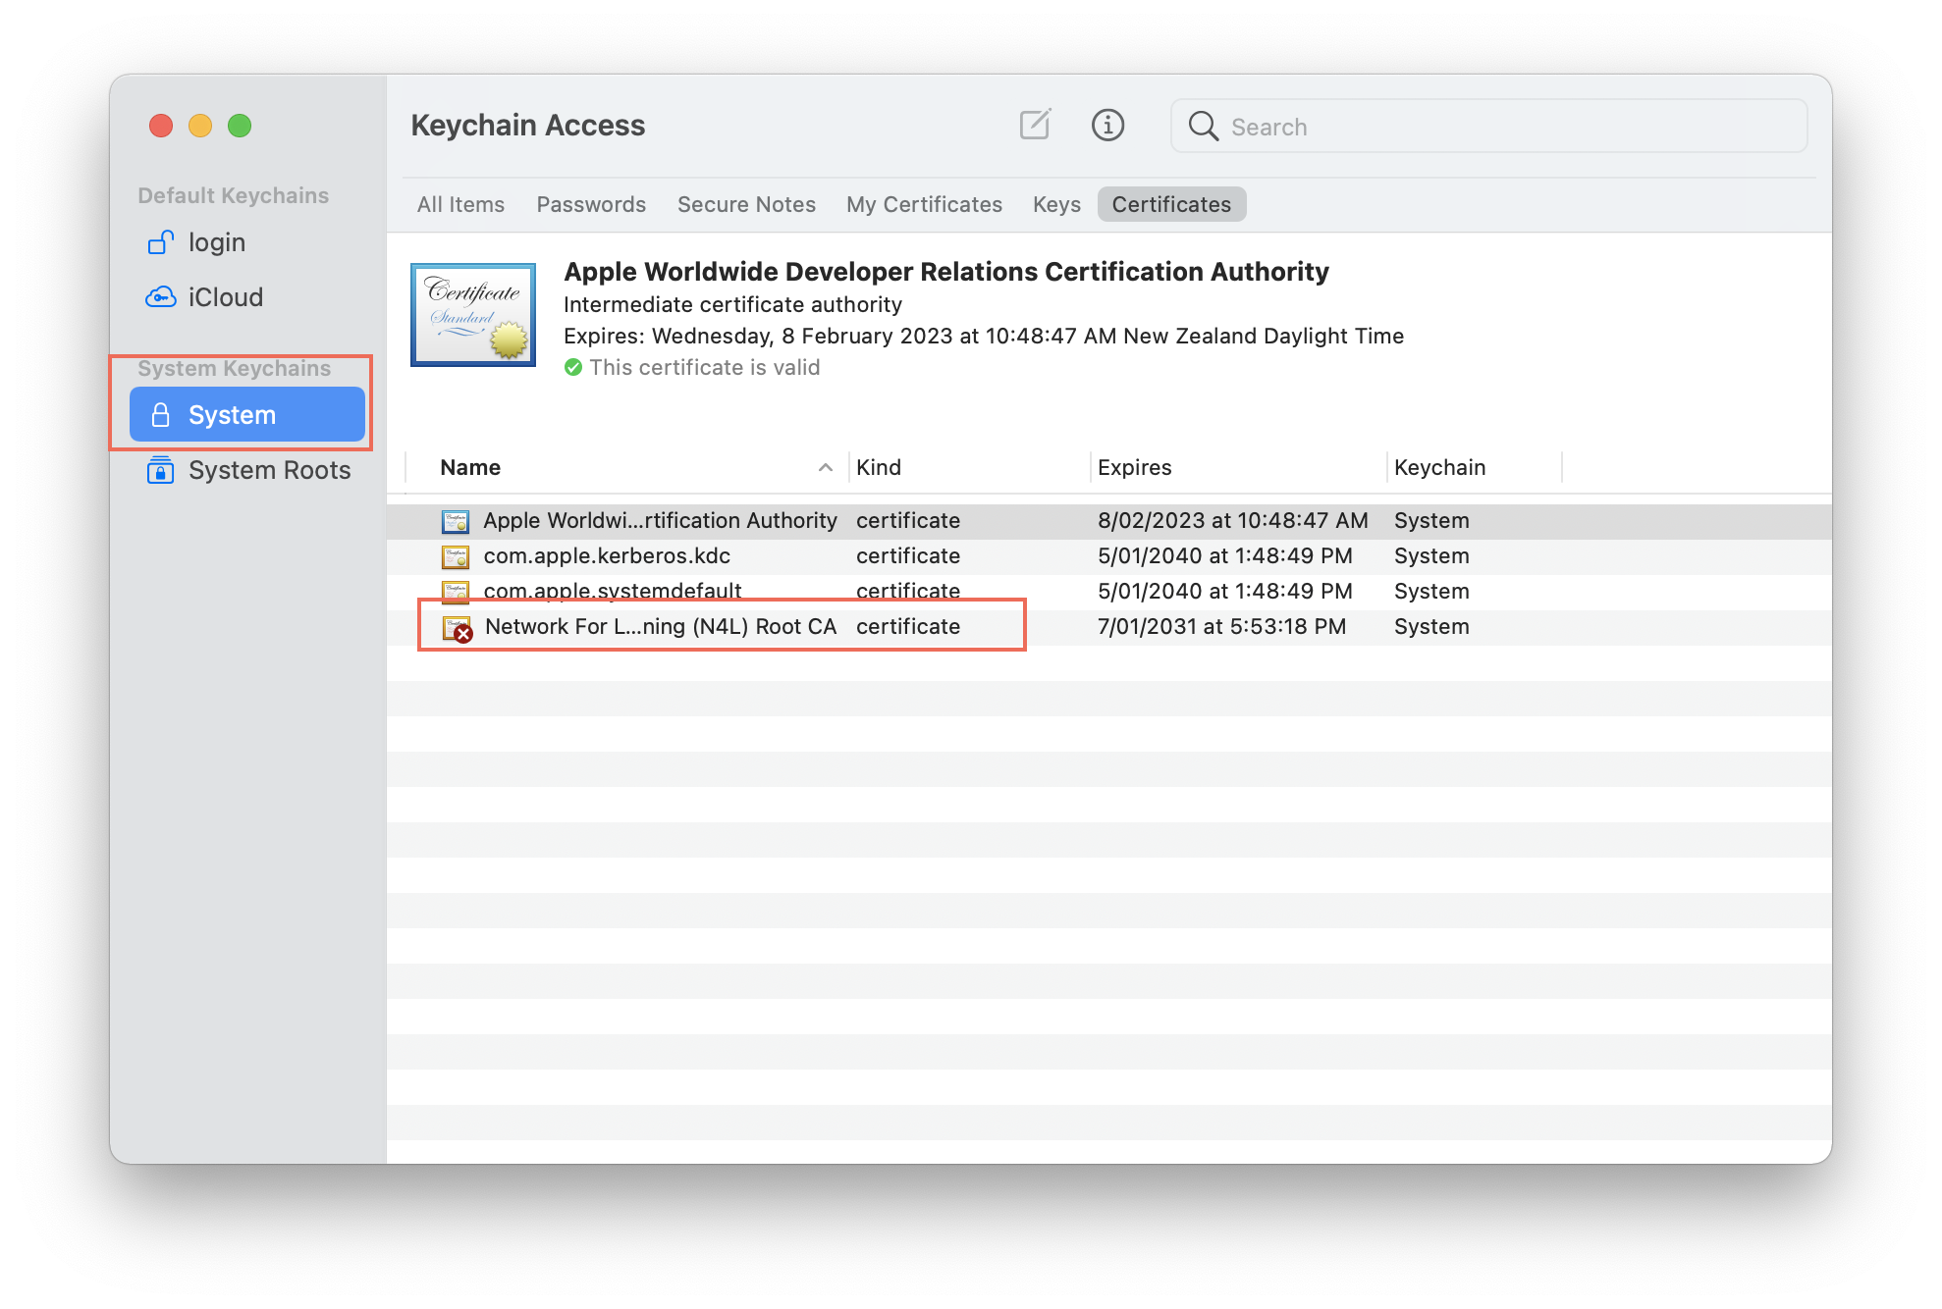The image size is (1942, 1309).
Task: Open the My Certificates tab
Action: 924,204
